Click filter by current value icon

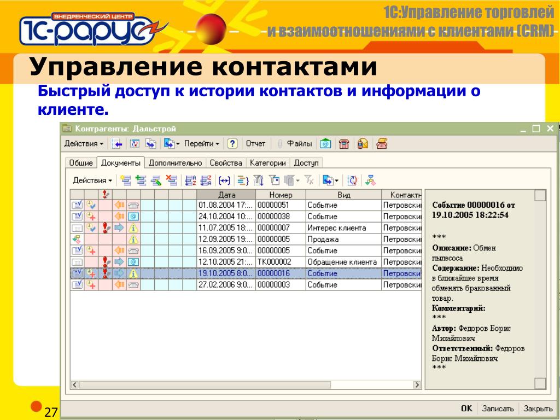[x=275, y=180]
